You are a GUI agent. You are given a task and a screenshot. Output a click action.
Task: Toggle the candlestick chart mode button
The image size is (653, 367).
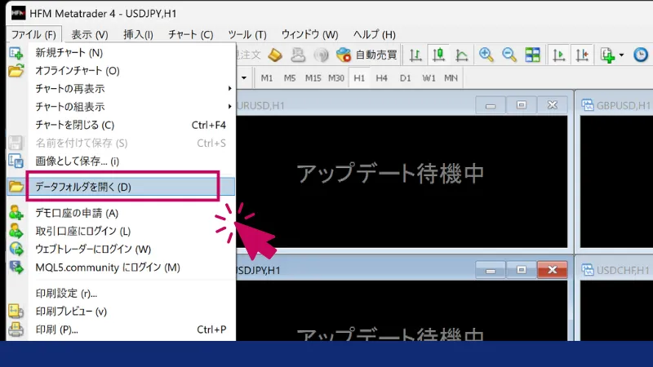(x=438, y=55)
